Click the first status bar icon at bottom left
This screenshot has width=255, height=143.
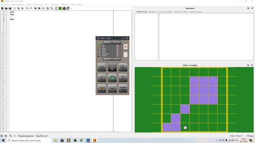pyautogui.click(x=2, y=136)
